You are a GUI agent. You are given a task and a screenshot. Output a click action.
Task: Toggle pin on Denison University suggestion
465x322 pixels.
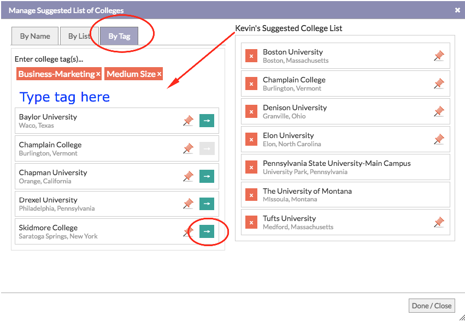pos(439,112)
